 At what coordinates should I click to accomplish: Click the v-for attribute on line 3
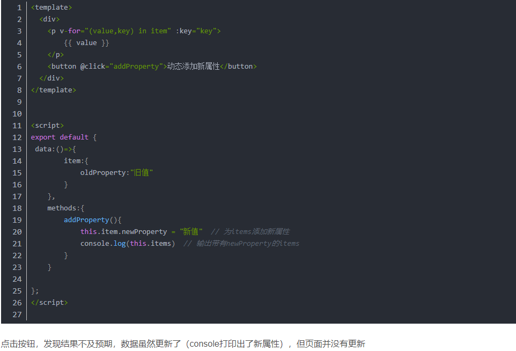115,31
